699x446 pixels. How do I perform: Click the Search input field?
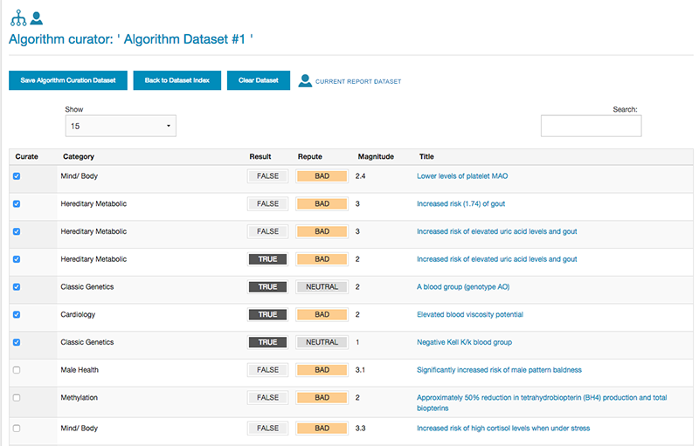591,127
